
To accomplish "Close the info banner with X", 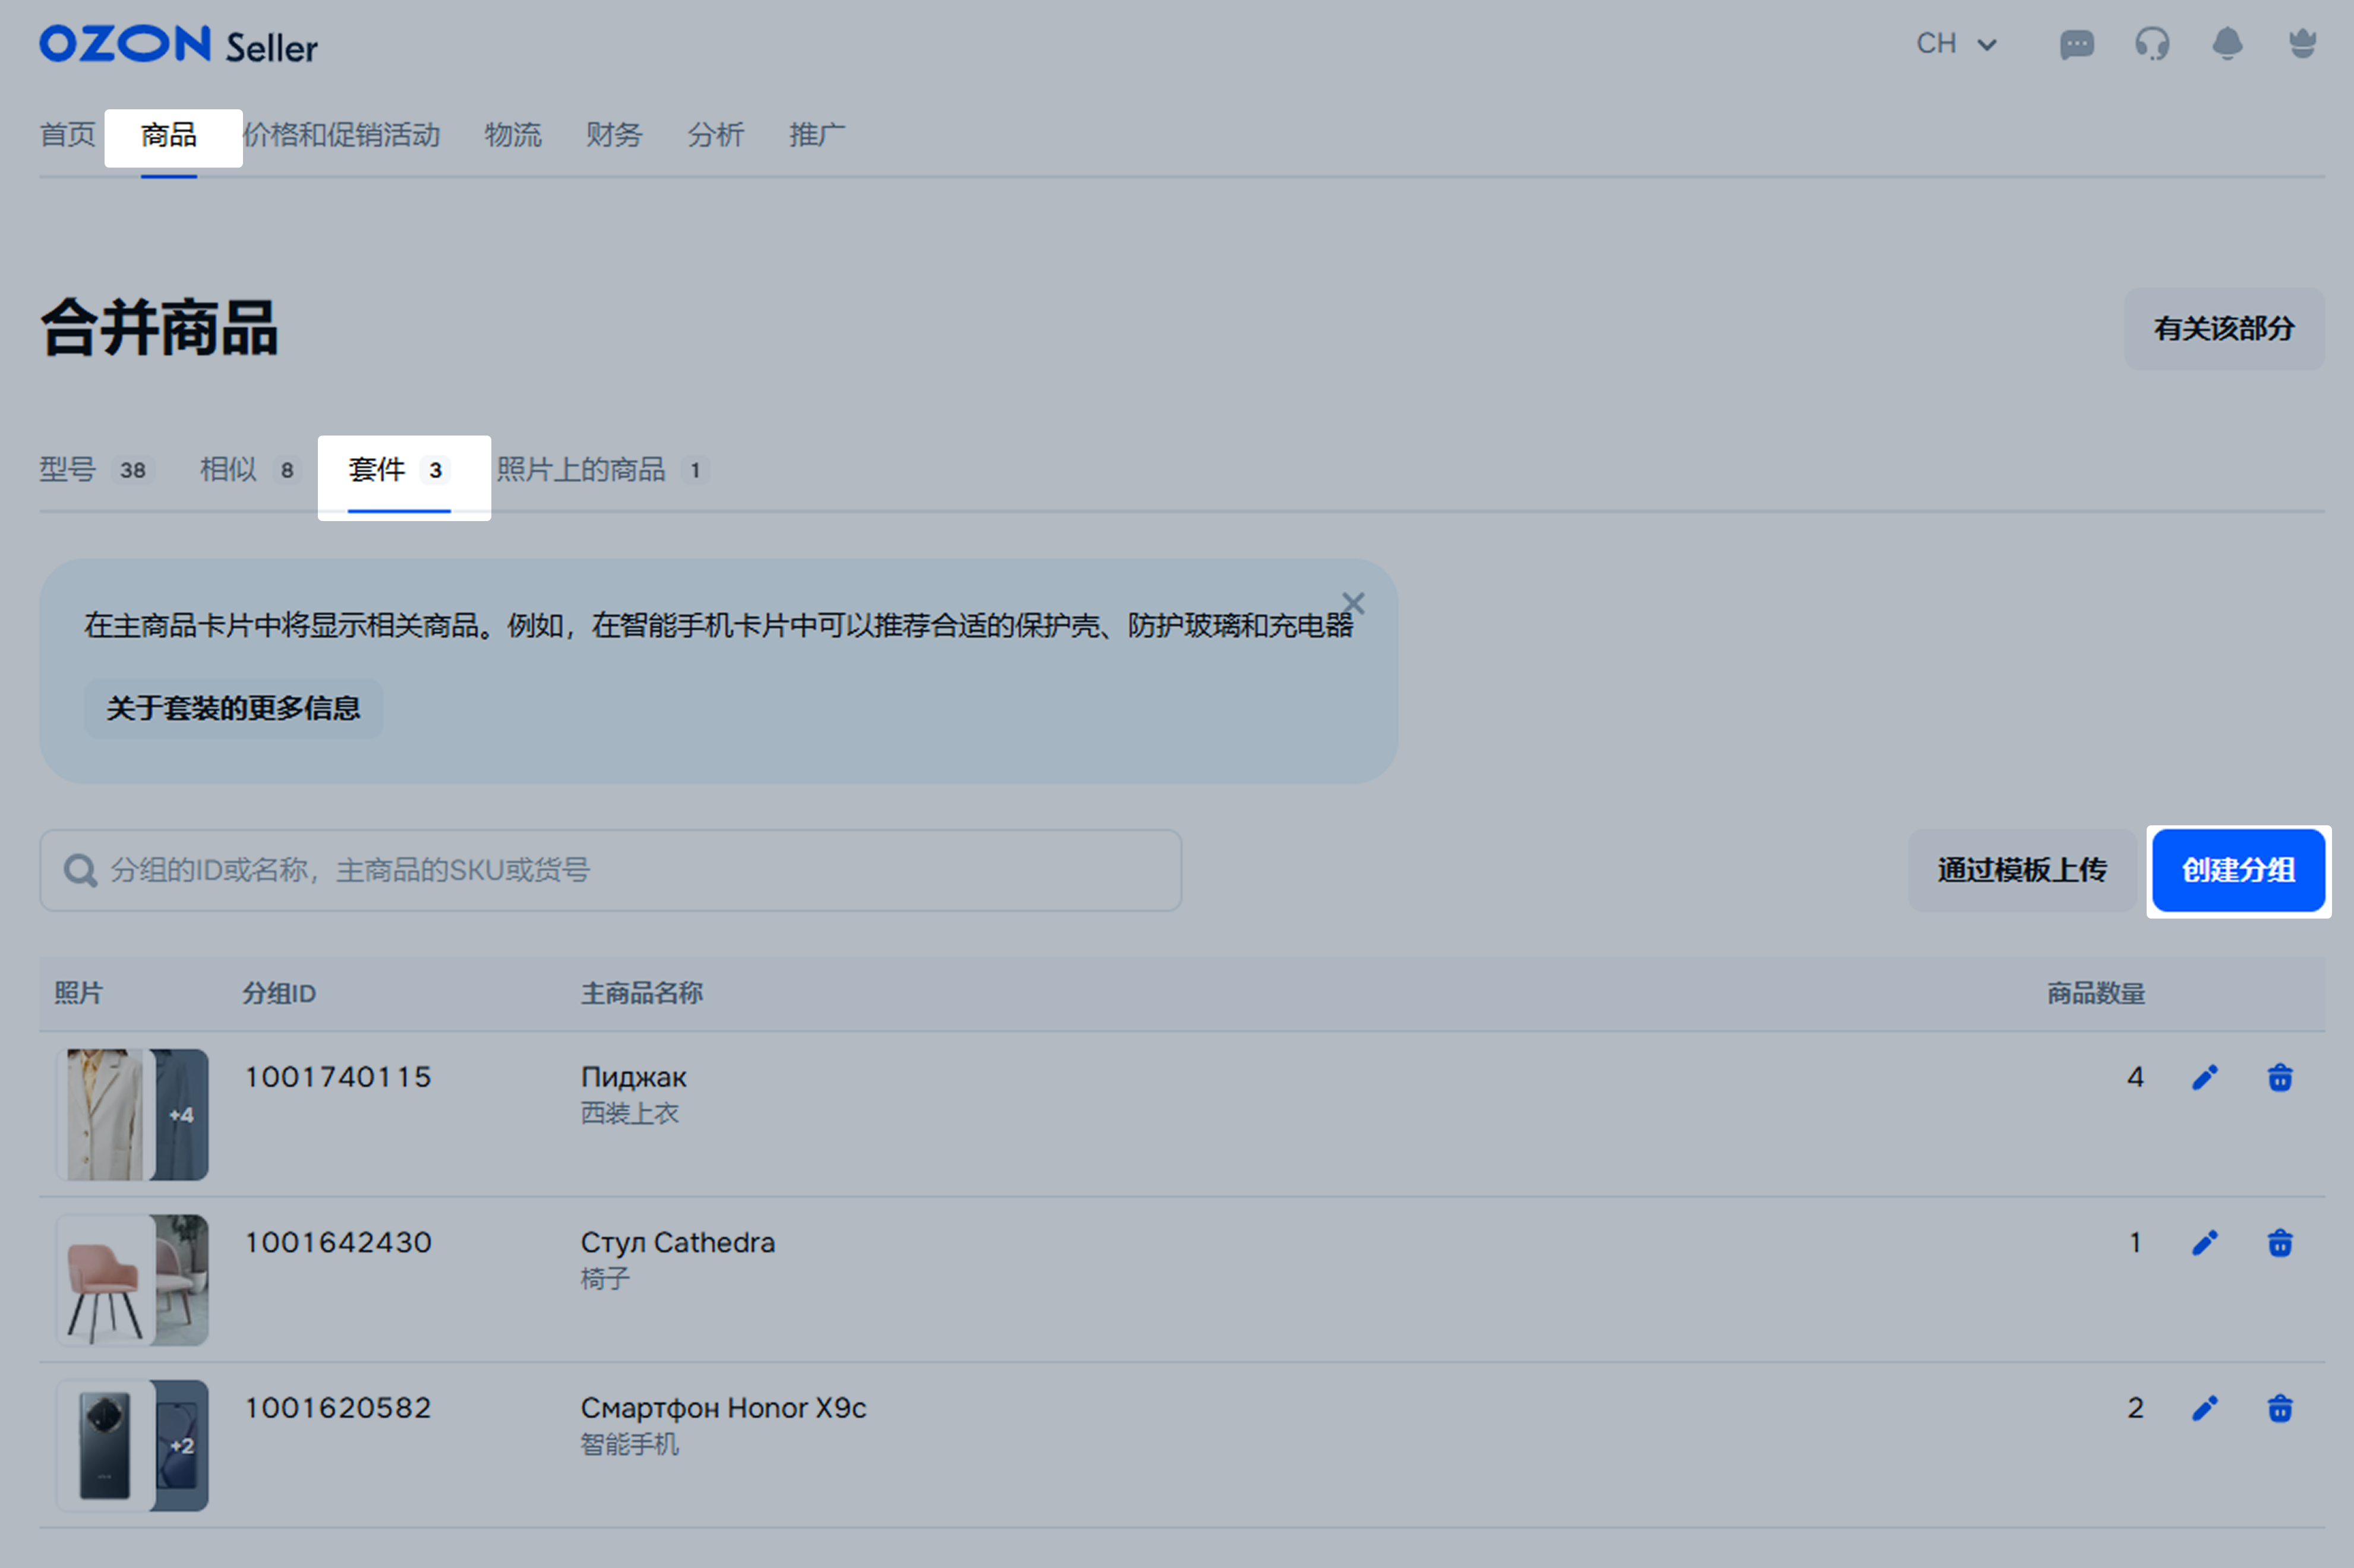I will coord(1352,603).
